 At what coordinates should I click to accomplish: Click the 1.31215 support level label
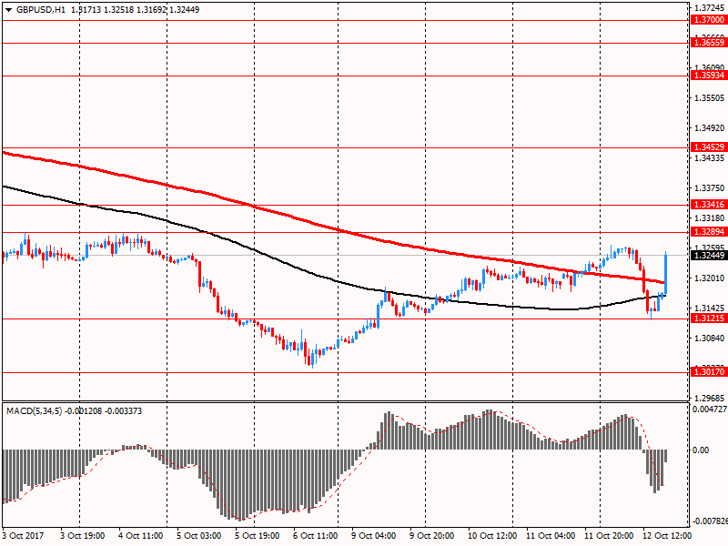click(709, 318)
